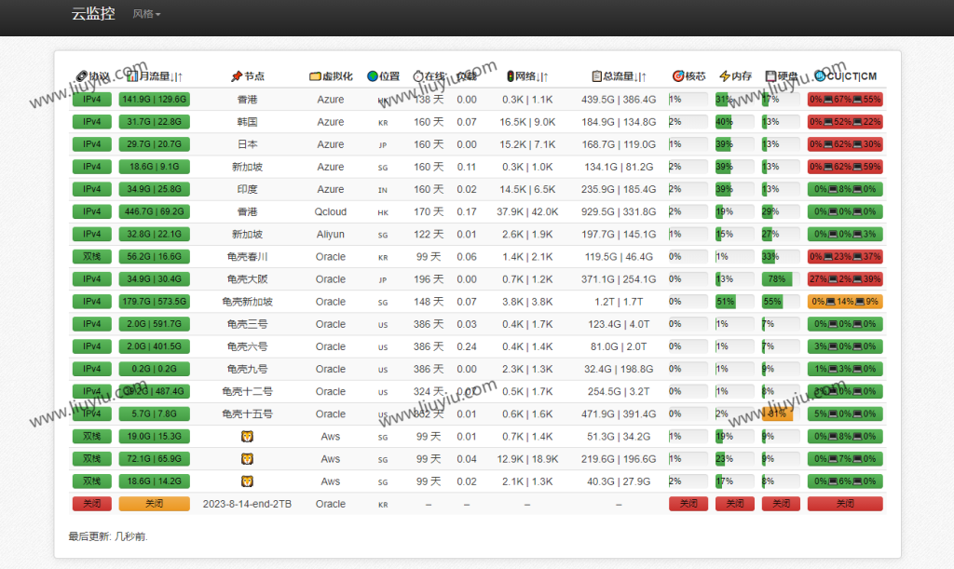Click the orange 0% 14% 9% packet loss badge
This screenshot has height=569, width=954.
tap(845, 302)
